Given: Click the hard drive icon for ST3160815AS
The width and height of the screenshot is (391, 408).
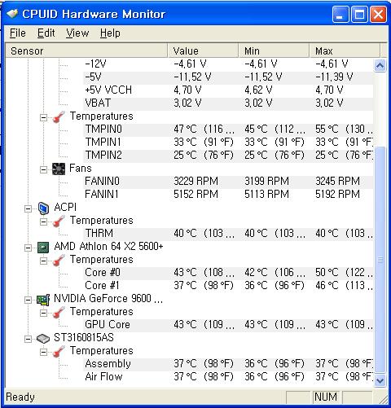Looking at the screenshot, I should 43,339.
